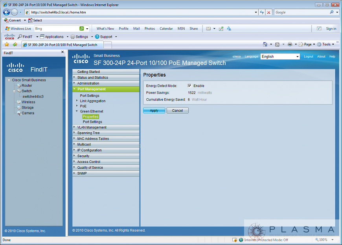The height and width of the screenshot is (245, 342).
Task: Click the Cisco logo in the toolbar
Action: (9, 37)
